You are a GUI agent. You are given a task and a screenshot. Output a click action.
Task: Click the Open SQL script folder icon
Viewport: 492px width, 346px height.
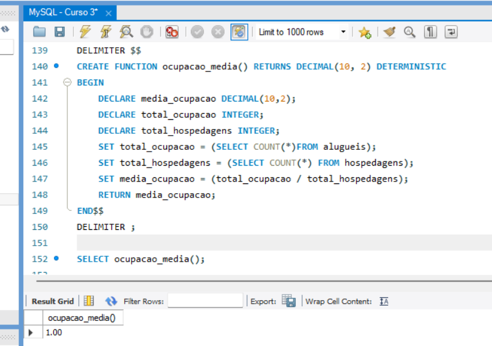[40, 32]
